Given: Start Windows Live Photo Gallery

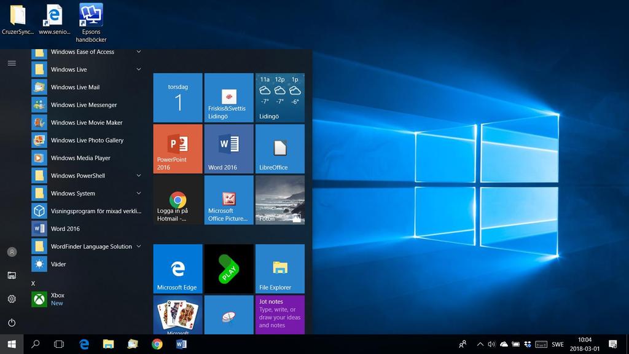Looking at the screenshot, I should [x=86, y=140].
